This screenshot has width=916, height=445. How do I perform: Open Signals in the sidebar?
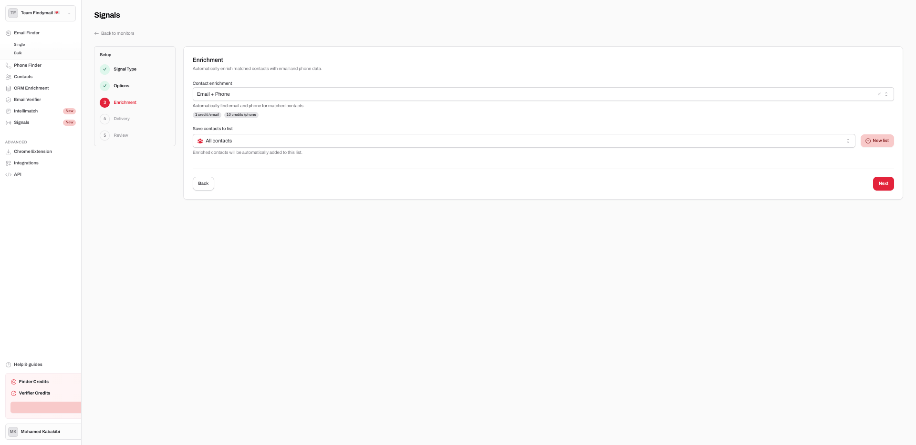21,122
